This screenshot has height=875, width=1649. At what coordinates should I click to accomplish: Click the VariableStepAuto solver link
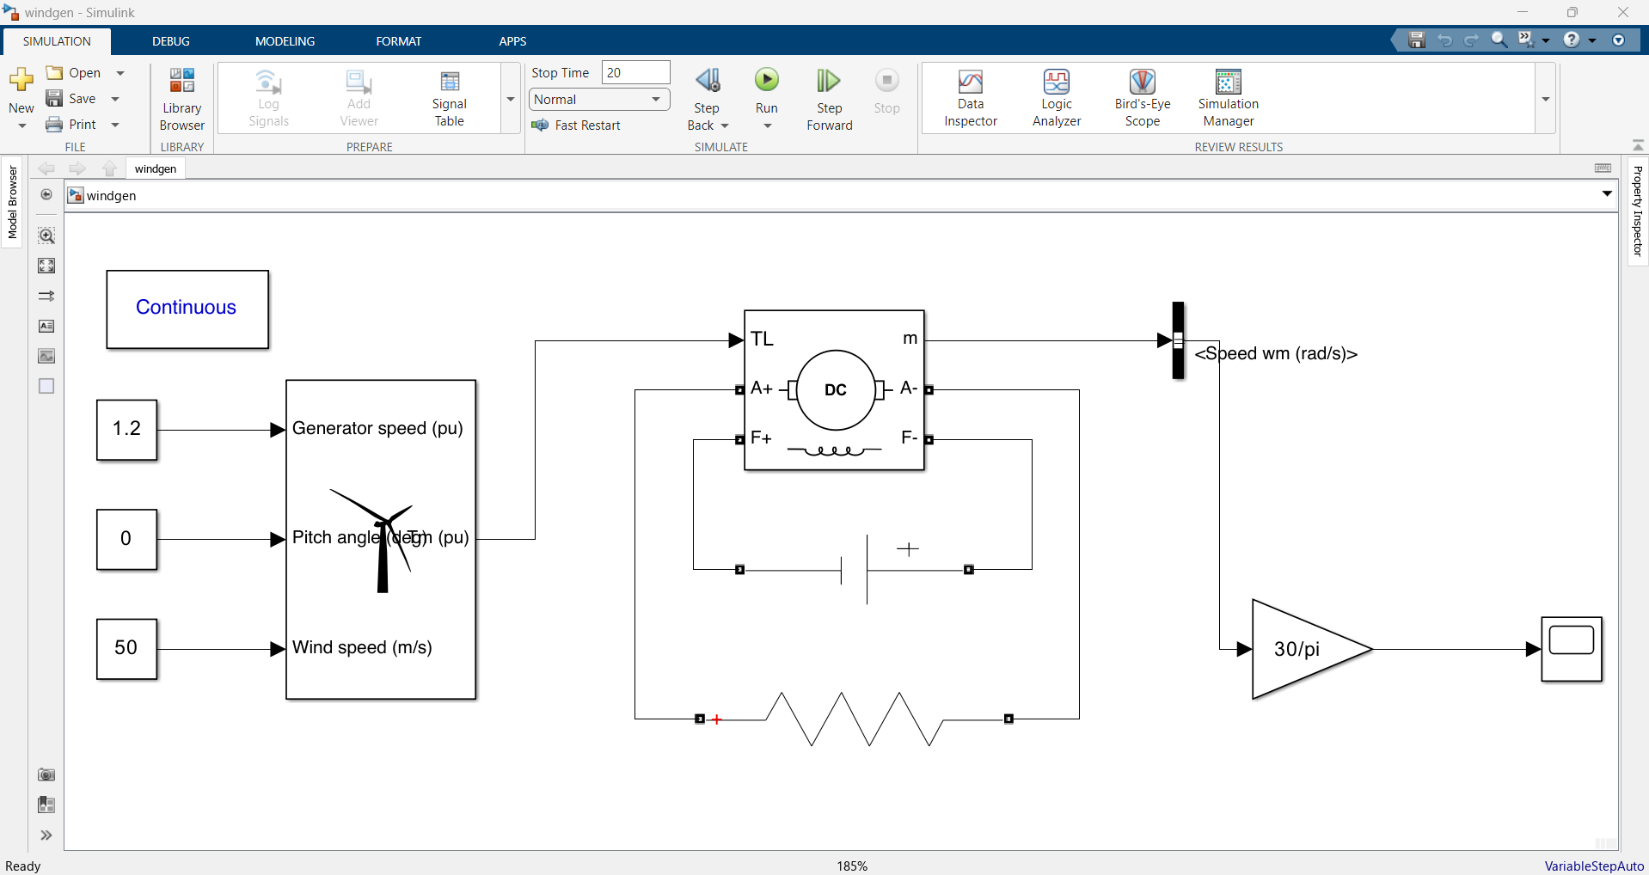1594,866
